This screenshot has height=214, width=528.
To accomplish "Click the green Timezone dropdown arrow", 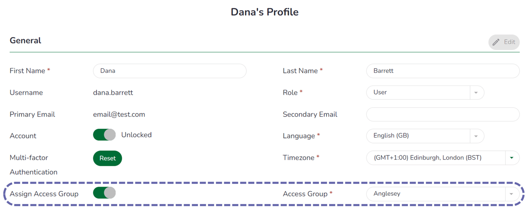I will 512,158.
